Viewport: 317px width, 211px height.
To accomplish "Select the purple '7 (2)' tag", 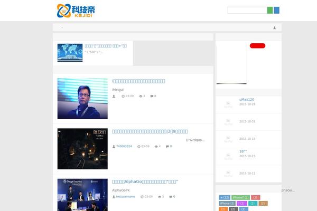I will click(x=242, y=203).
